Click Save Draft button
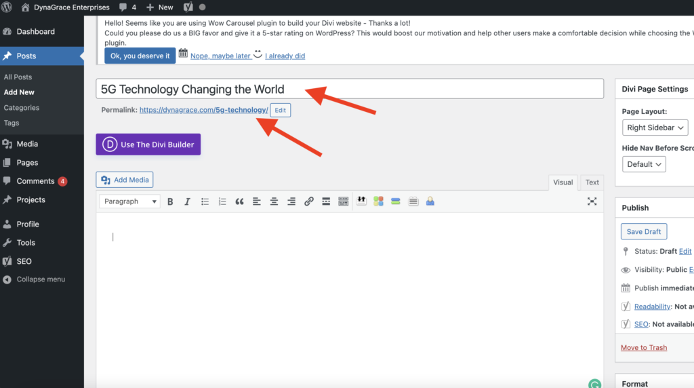Image resolution: width=694 pixels, height=388 pixels. click(x=643, y=231)
